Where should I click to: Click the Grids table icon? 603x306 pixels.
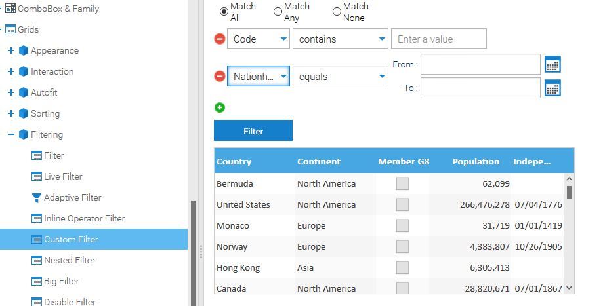(10, 29)
